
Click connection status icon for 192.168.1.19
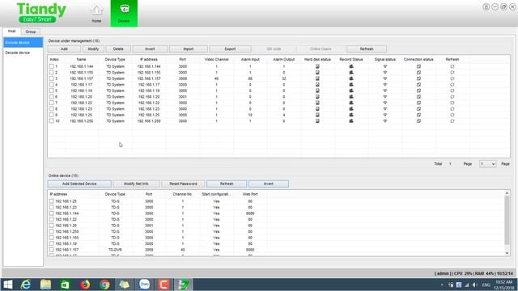(x=418, y=91)
